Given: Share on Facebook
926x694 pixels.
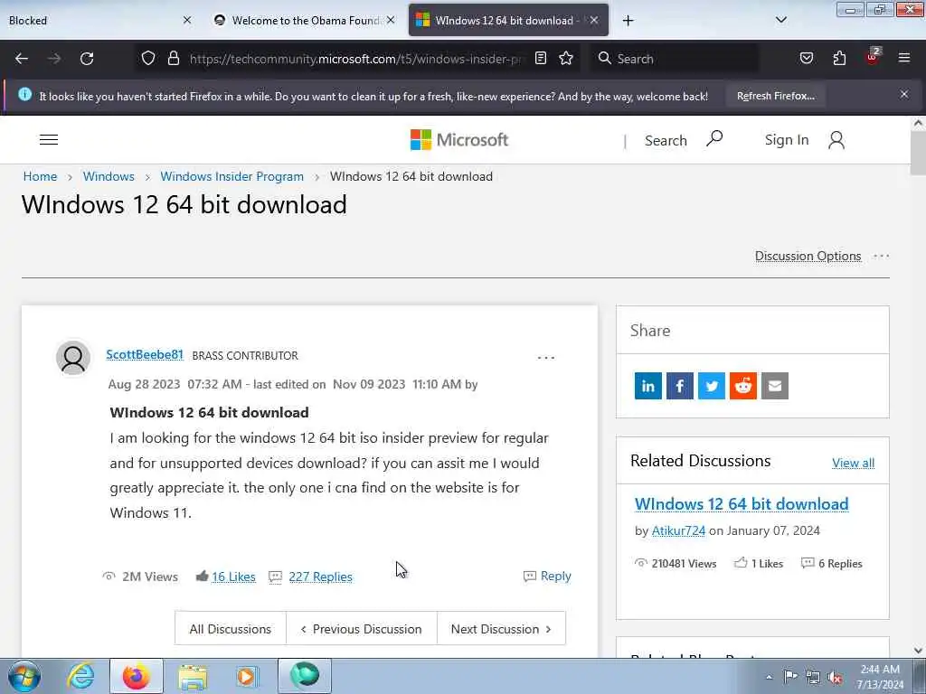Looking at the screenshot, I should [x=680, y=386].
